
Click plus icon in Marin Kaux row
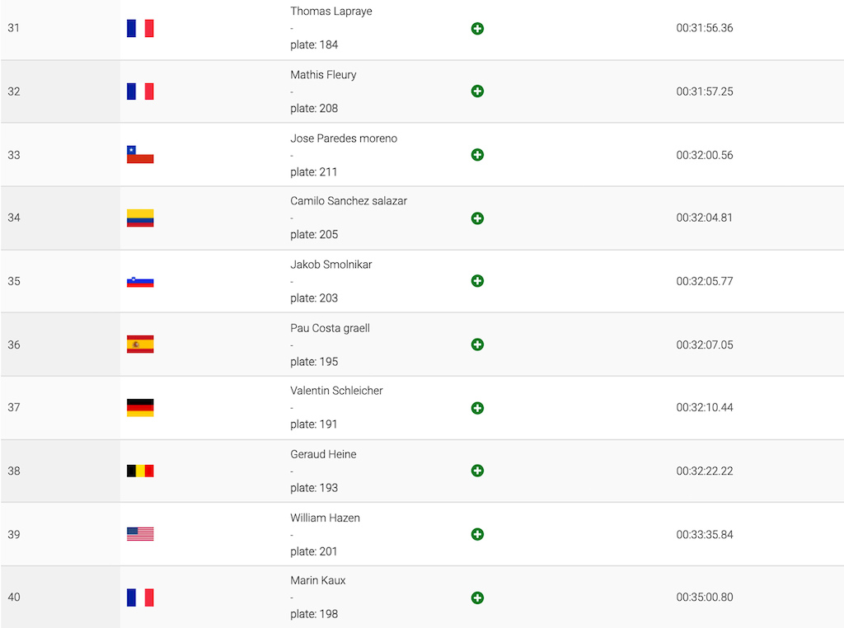point(477,598)
